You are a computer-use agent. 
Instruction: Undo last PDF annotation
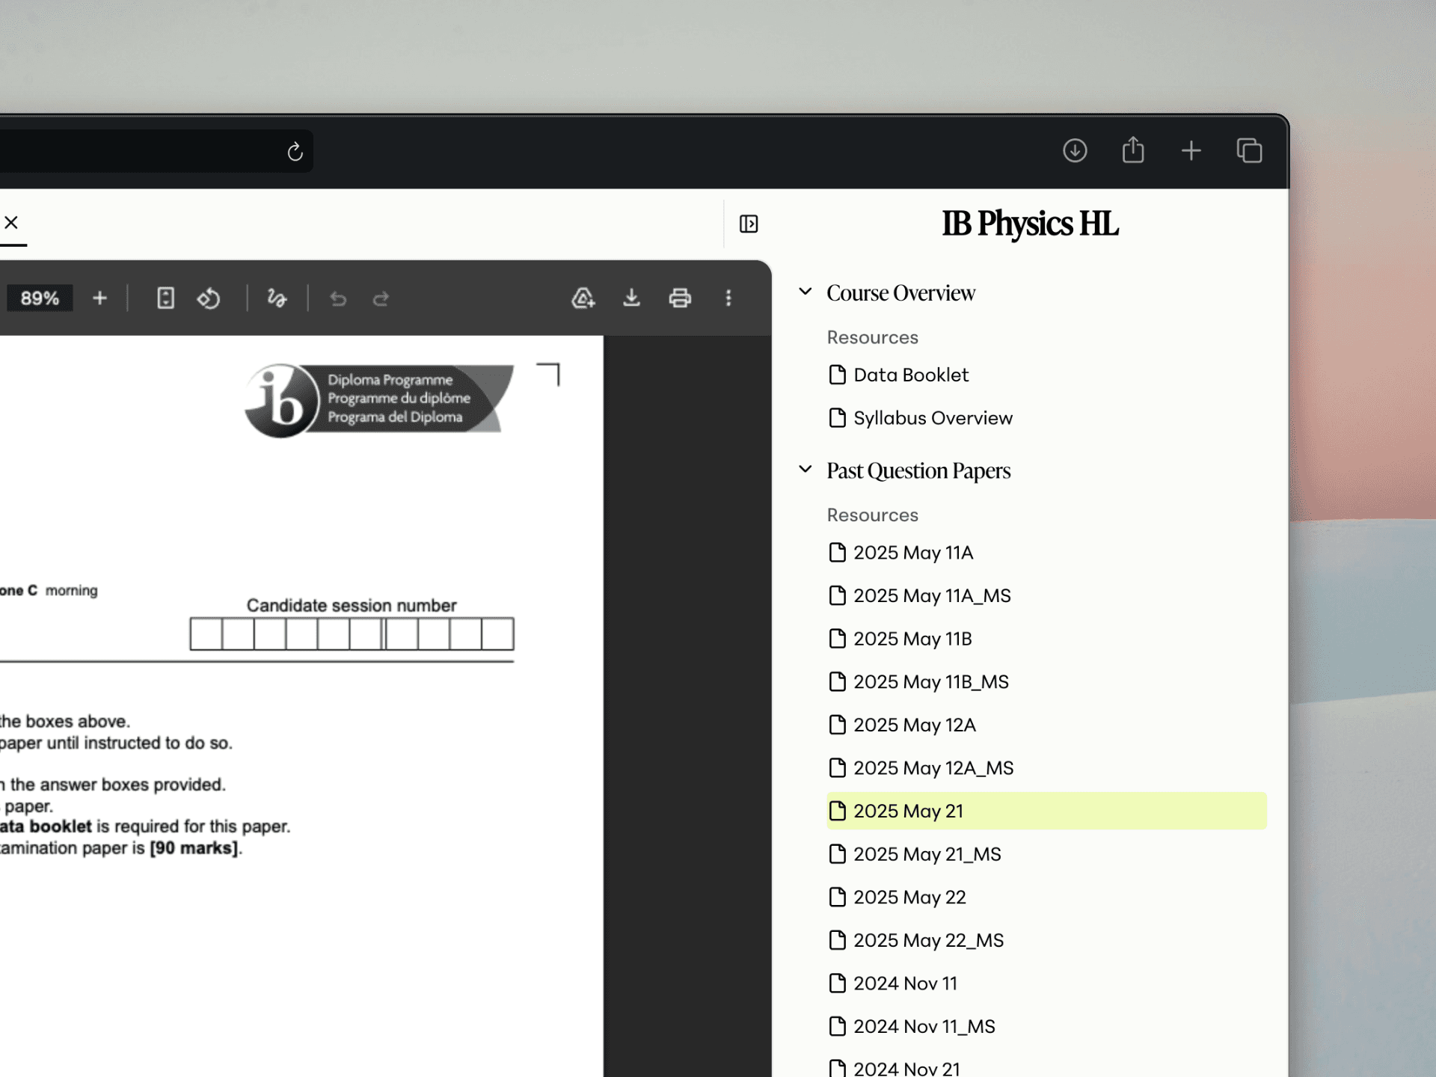[338, 299]
